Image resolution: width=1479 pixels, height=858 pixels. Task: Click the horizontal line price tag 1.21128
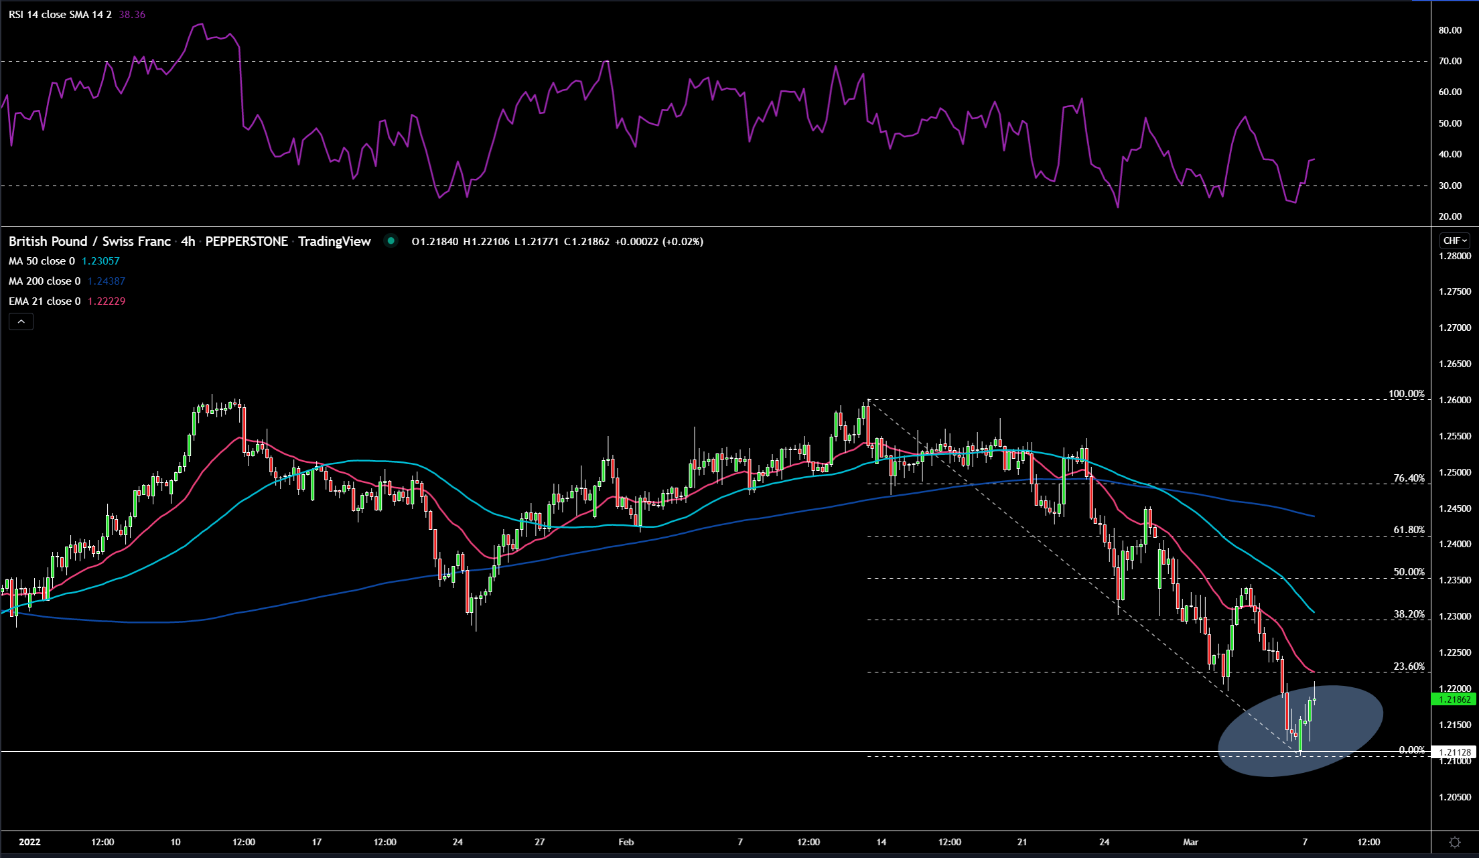1454,752
